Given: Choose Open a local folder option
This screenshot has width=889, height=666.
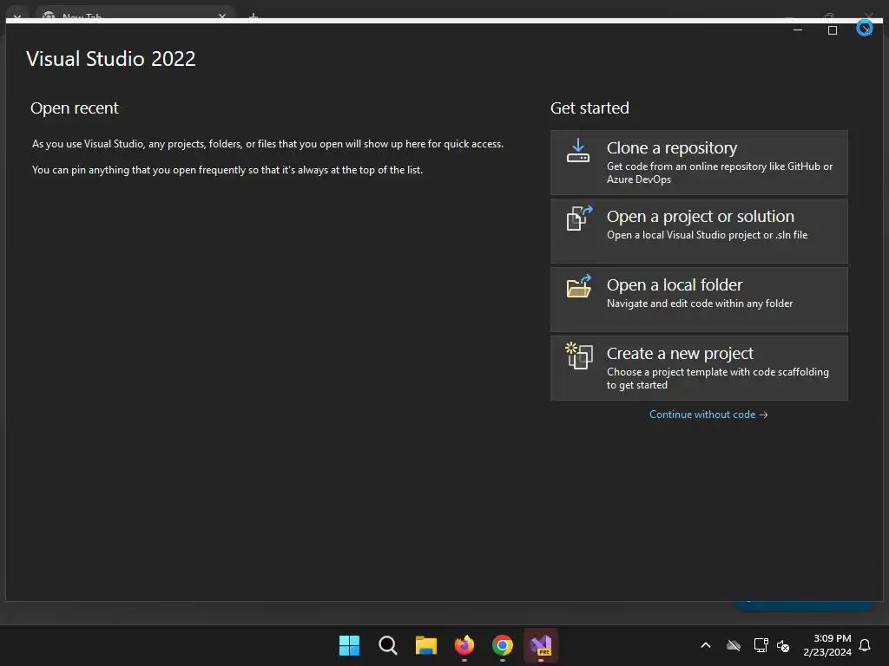Looking at the screenshot, I should (699, 299).
